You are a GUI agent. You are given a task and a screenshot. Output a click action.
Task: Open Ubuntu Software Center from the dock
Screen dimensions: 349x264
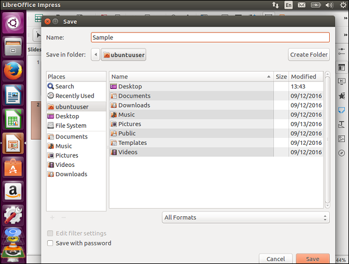point(13,167)
